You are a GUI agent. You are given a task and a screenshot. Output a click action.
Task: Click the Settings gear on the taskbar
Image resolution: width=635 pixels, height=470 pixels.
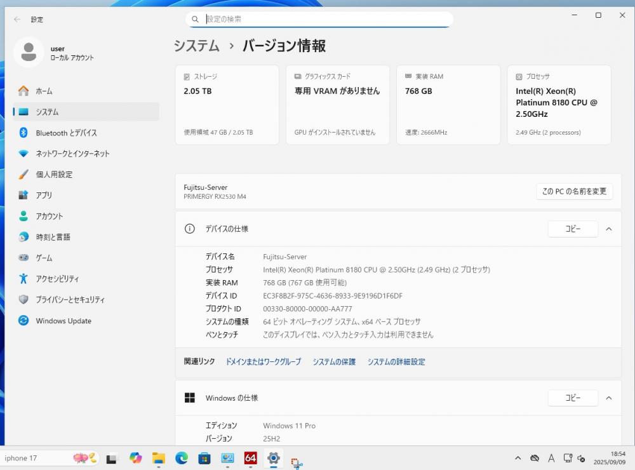click(x=273, y=459)
